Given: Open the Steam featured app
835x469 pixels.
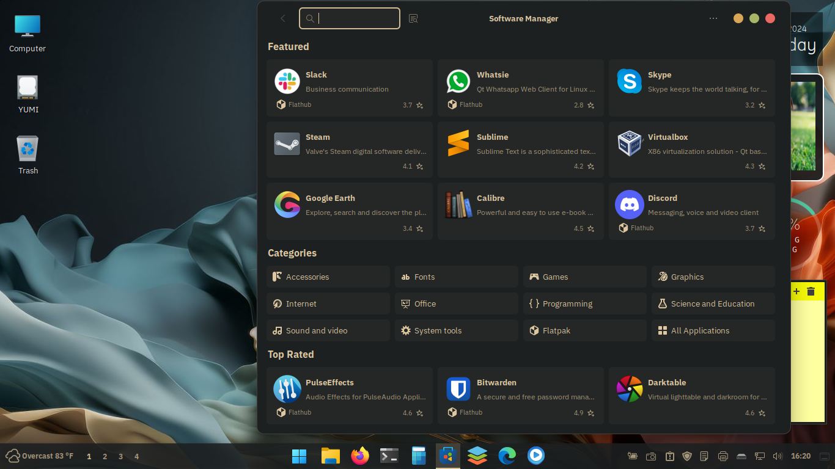Looking at the screenshot, I should [x=350, y=150].
